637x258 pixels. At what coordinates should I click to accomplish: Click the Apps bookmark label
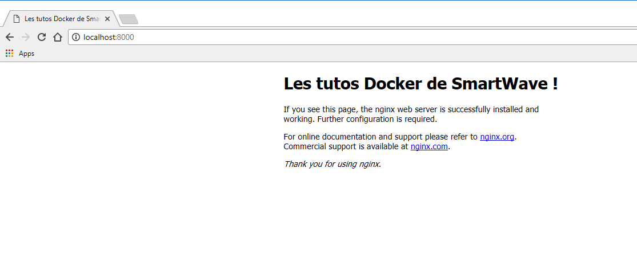tap(26, 54)
